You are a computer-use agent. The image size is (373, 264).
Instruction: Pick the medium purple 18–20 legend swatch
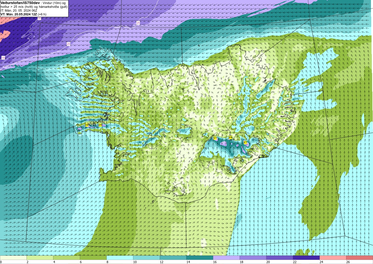[253, 258]
